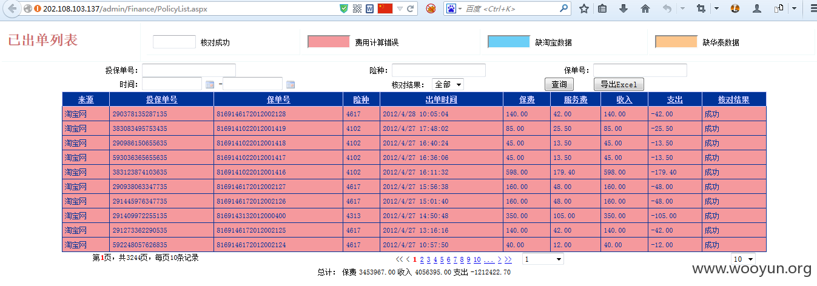The image size is (817, 286).
Task: Expand the search engine chooser arrow
Action: (460, 8)
